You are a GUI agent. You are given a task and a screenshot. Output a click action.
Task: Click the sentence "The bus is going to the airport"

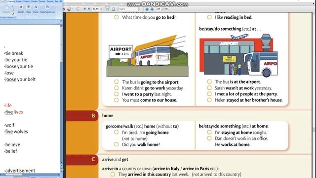pyautogui.click(x=151, y=82)
